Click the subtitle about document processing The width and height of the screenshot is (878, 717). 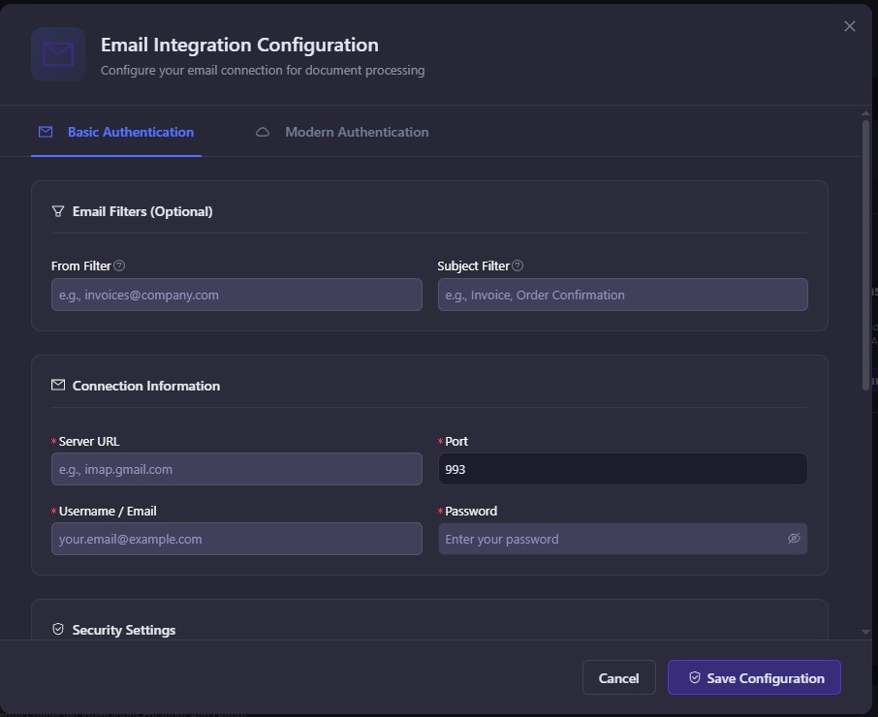coord(263,70)
